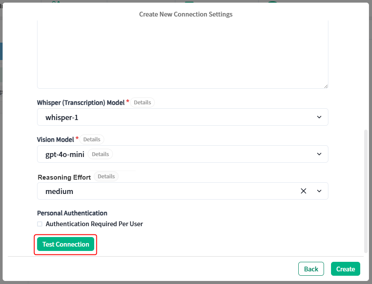Focus the large empty text area
The height and width of the screenshot is (284, 372).
183,54
